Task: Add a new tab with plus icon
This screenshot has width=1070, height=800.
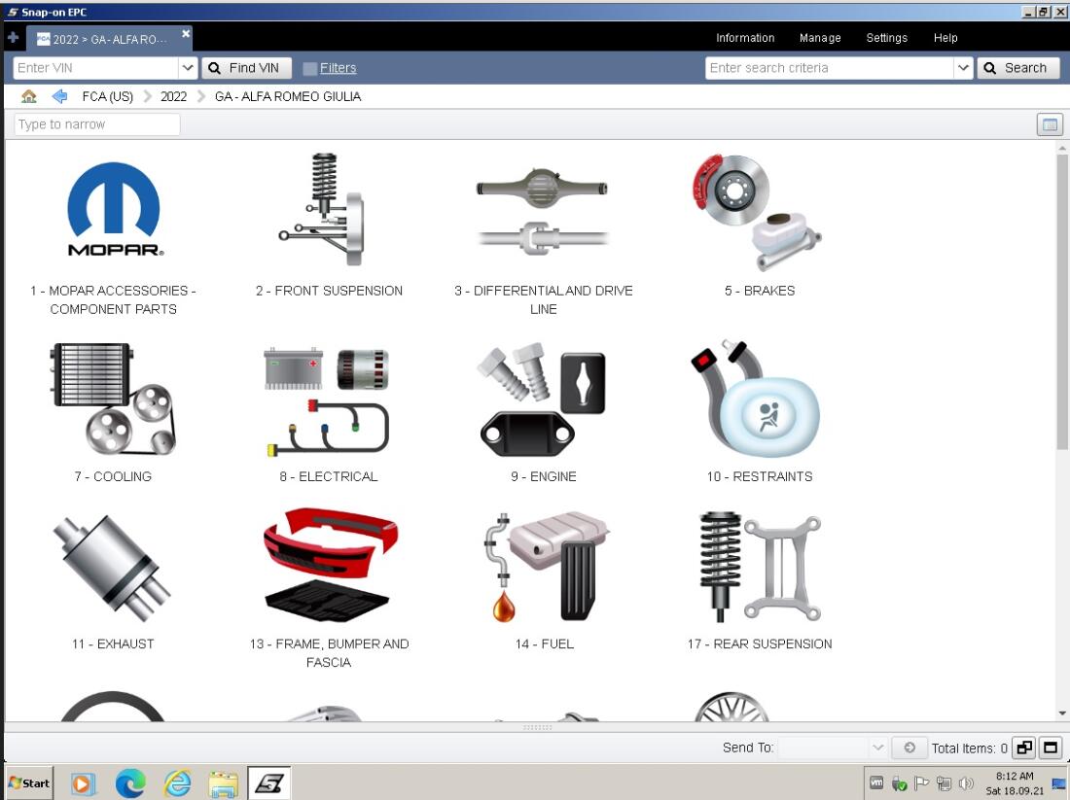Action: 13,38
